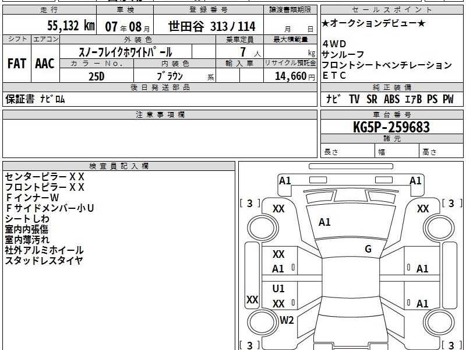Click the エアB equipment code

pos(414,99)
